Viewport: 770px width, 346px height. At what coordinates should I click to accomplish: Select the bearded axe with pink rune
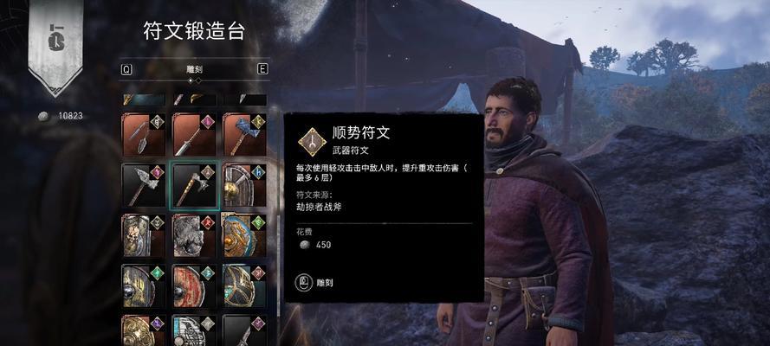(x=144, y=186)
